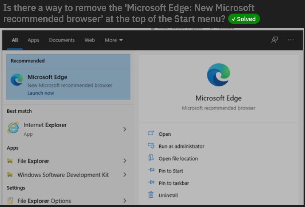Screen dimensions: 305x207
Task: Click the Open action icon
Action: pos(151,133)
